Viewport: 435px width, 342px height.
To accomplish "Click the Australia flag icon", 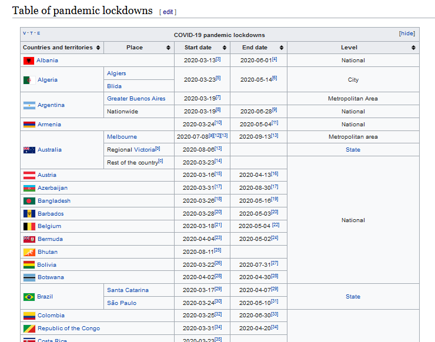I will (29, 150).
